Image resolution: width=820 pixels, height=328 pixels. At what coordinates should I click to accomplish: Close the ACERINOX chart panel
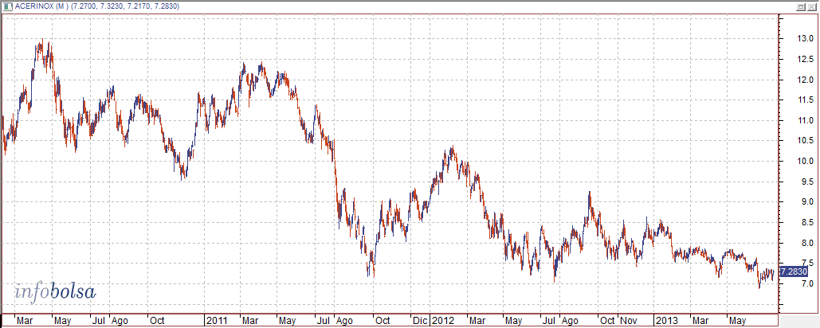point(811,7)
